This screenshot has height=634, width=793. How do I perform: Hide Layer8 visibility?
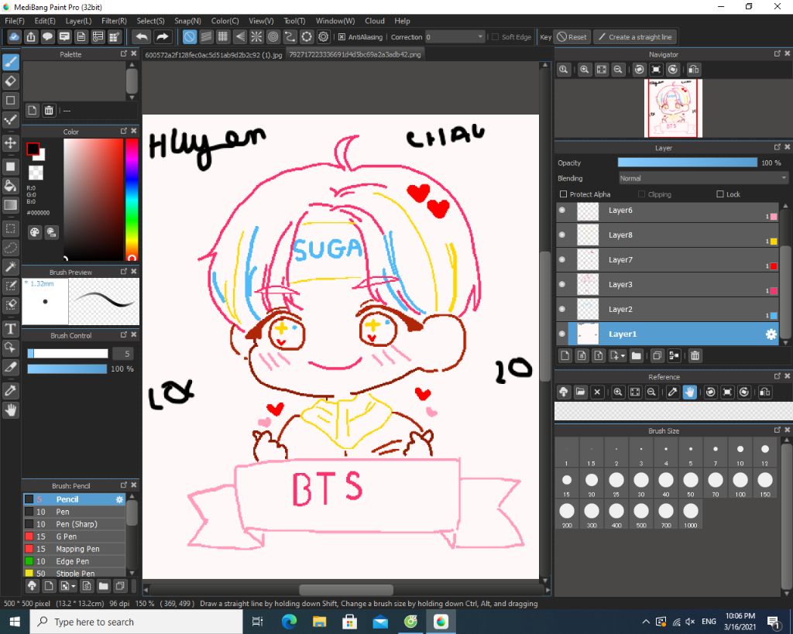click(x=562, y=235)
